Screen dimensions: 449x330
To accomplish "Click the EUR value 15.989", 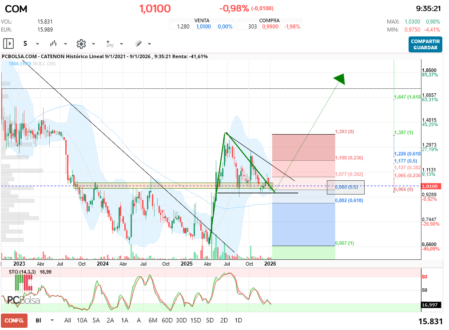I will click(x=45, y=30).
